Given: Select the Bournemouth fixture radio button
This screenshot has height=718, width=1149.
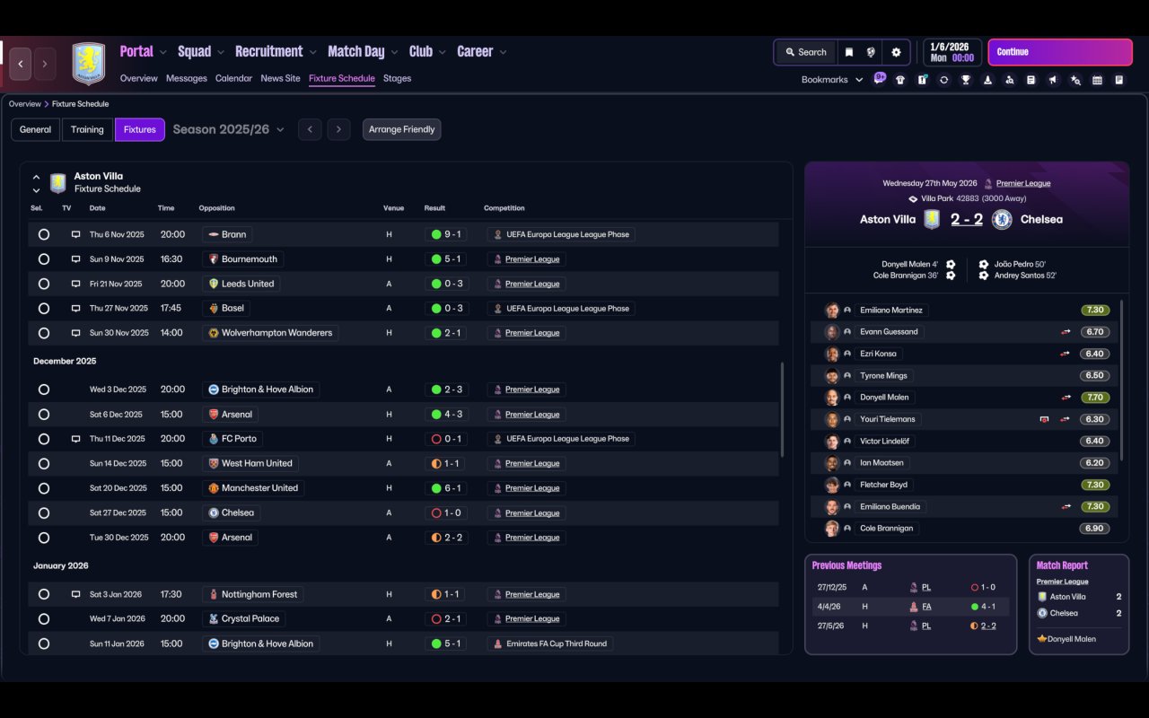Looking at the screenshot, I should (44, 259).
